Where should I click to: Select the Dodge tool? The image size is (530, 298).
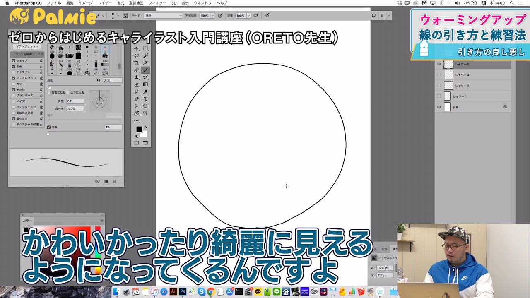146,92
